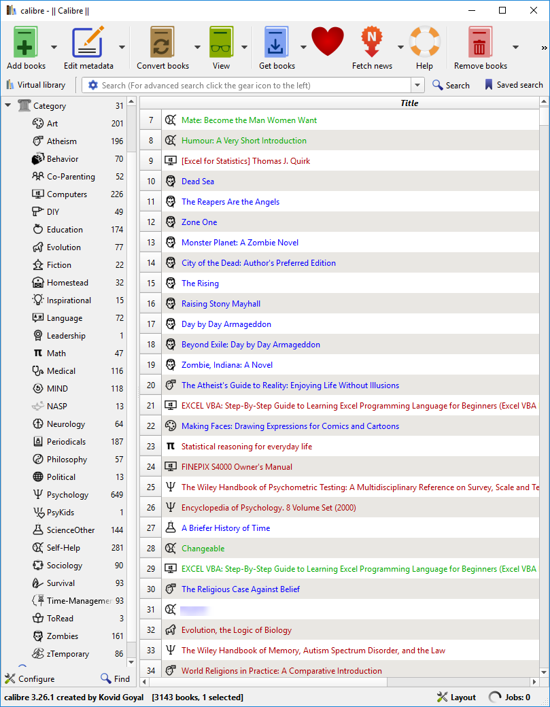Click the Fetch news icon

[x=371, y=41]
